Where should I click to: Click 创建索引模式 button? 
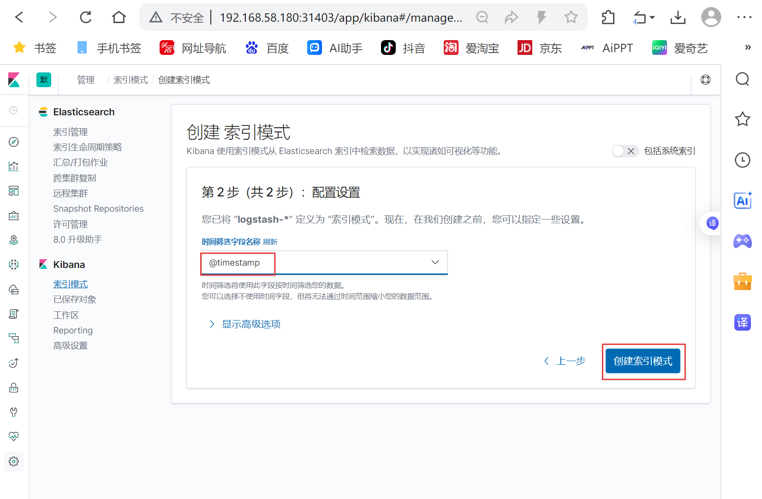tap(643, 361)
